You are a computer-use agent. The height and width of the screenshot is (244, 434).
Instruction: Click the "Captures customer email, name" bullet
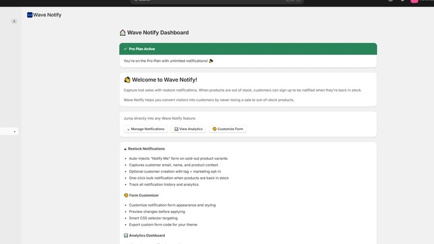174,165
